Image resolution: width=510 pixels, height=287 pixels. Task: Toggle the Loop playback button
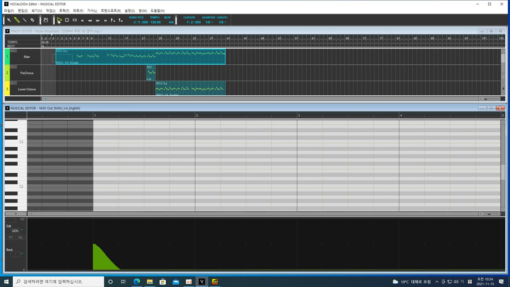coord(75,20)
